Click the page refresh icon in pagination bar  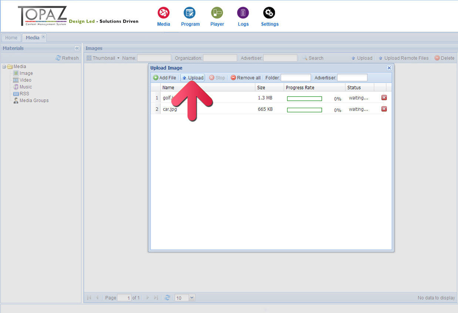click(168, 297)
